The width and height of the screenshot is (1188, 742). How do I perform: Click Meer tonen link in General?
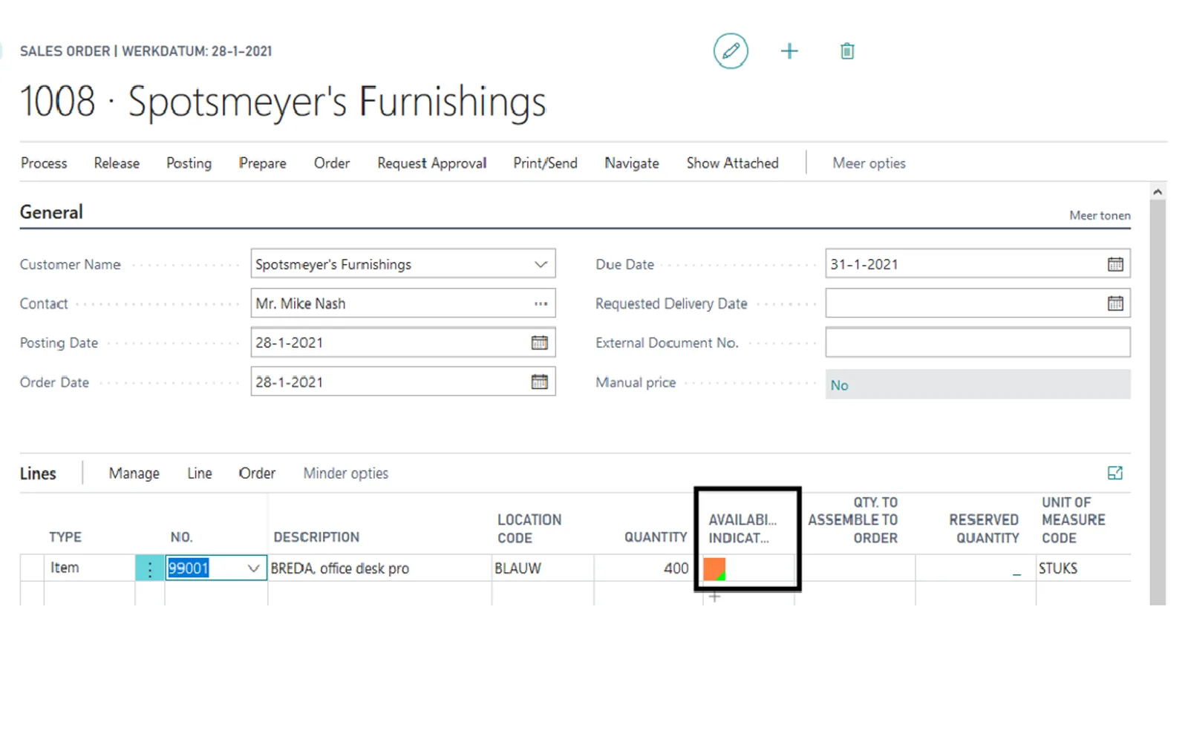pyautogui.click(x=1100, y=215)
